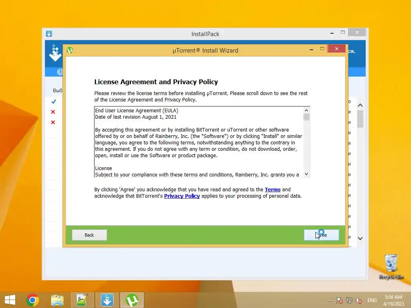
Task: Close the InstallPack window
Action: coord(357,32)
